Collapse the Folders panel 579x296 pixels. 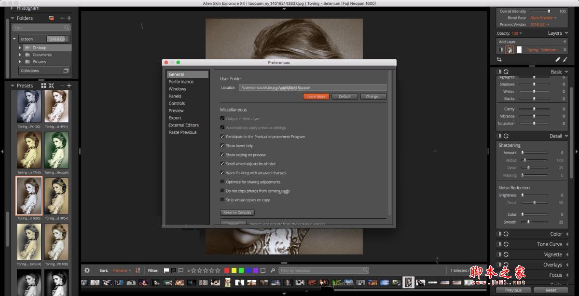point(12,18)
